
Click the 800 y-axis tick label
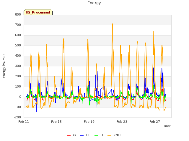click(x=18, y=14)
